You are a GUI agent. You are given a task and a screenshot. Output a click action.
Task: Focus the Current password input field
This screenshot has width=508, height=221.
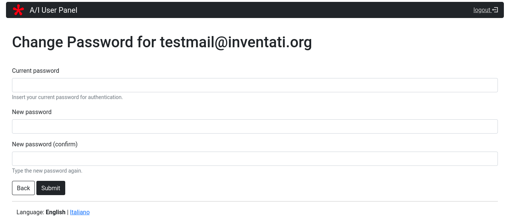coord(255,85)
